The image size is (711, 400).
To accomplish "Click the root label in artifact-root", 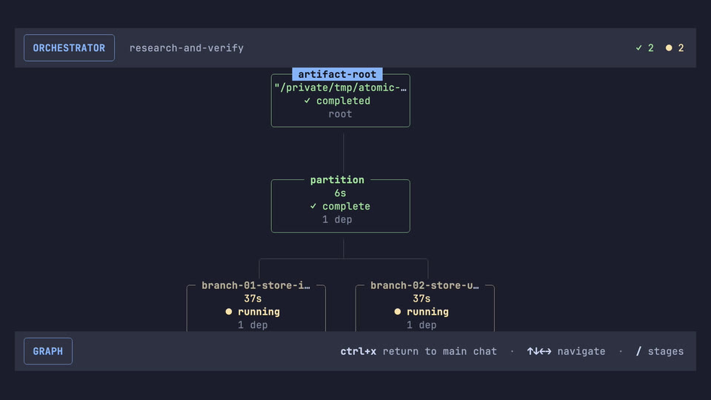I will click(341, 114).
